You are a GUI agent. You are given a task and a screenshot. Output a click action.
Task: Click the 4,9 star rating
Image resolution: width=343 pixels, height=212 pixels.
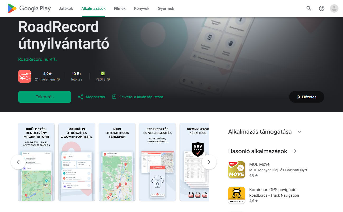[48, 74]
